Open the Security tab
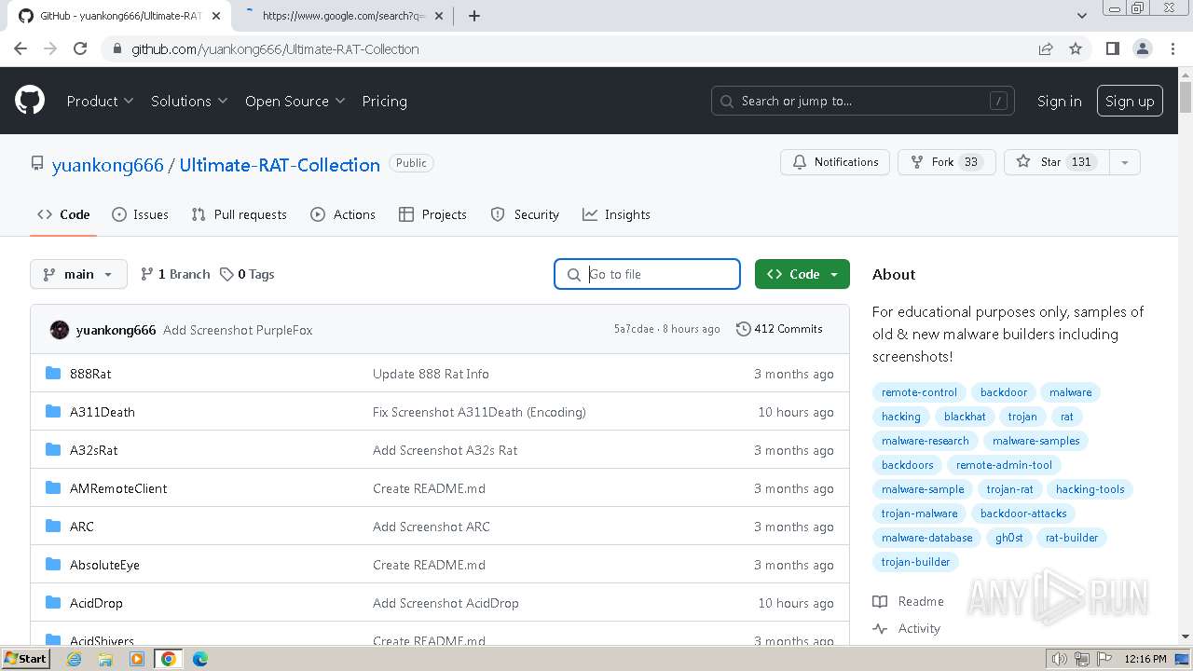 [525, 214]
